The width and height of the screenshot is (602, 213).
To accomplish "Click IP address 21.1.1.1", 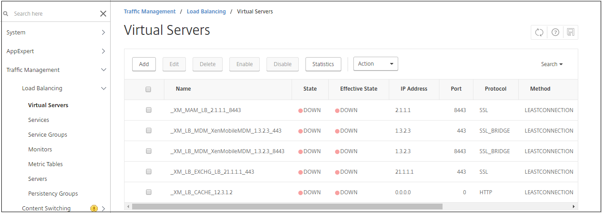I will pos(404,172).
